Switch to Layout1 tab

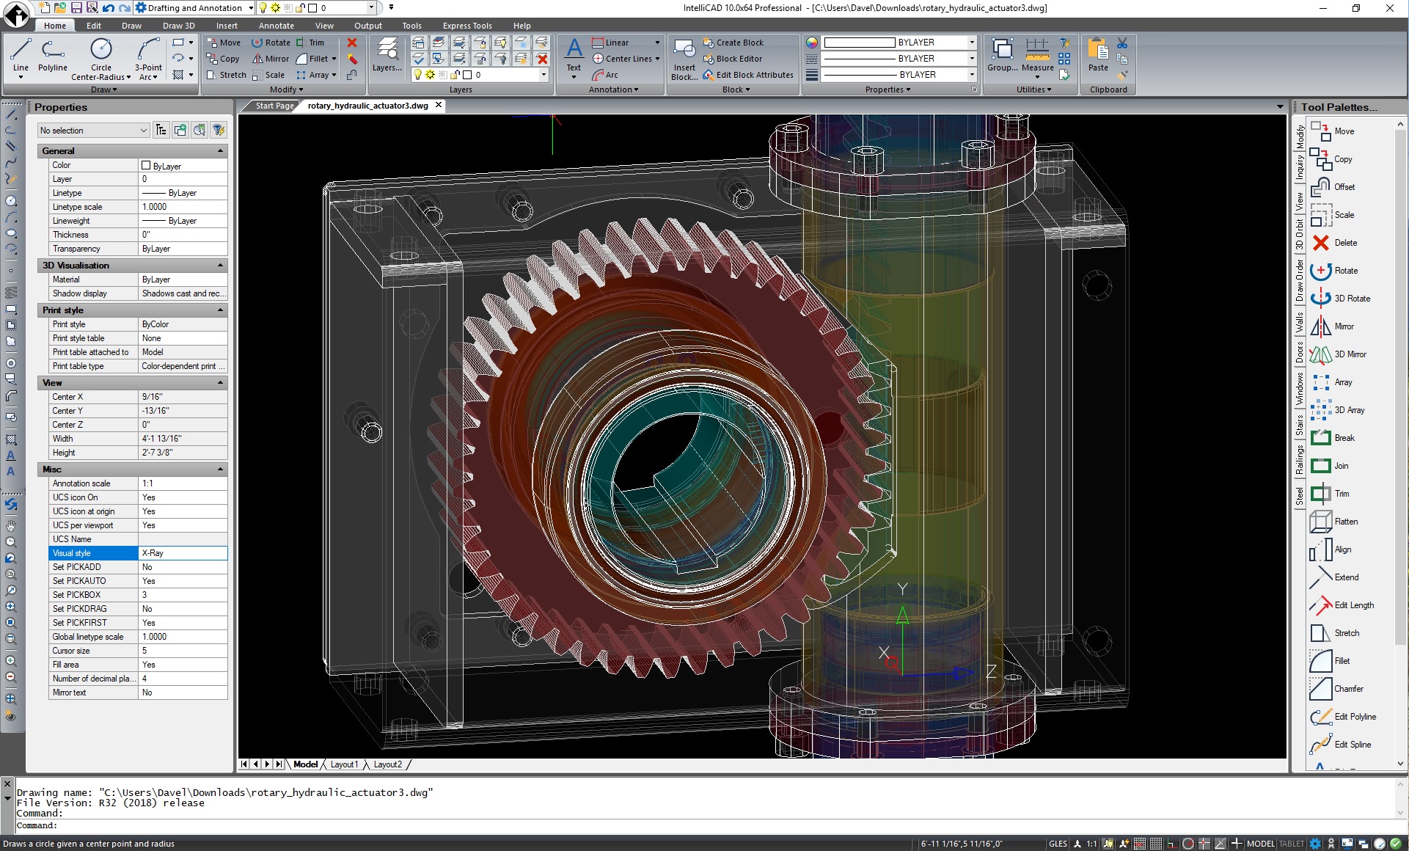[344, 764]
